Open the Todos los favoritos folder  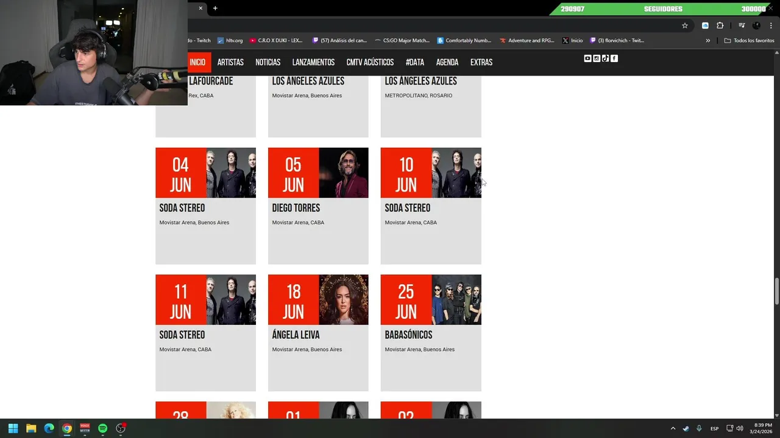tap(749, 41)
